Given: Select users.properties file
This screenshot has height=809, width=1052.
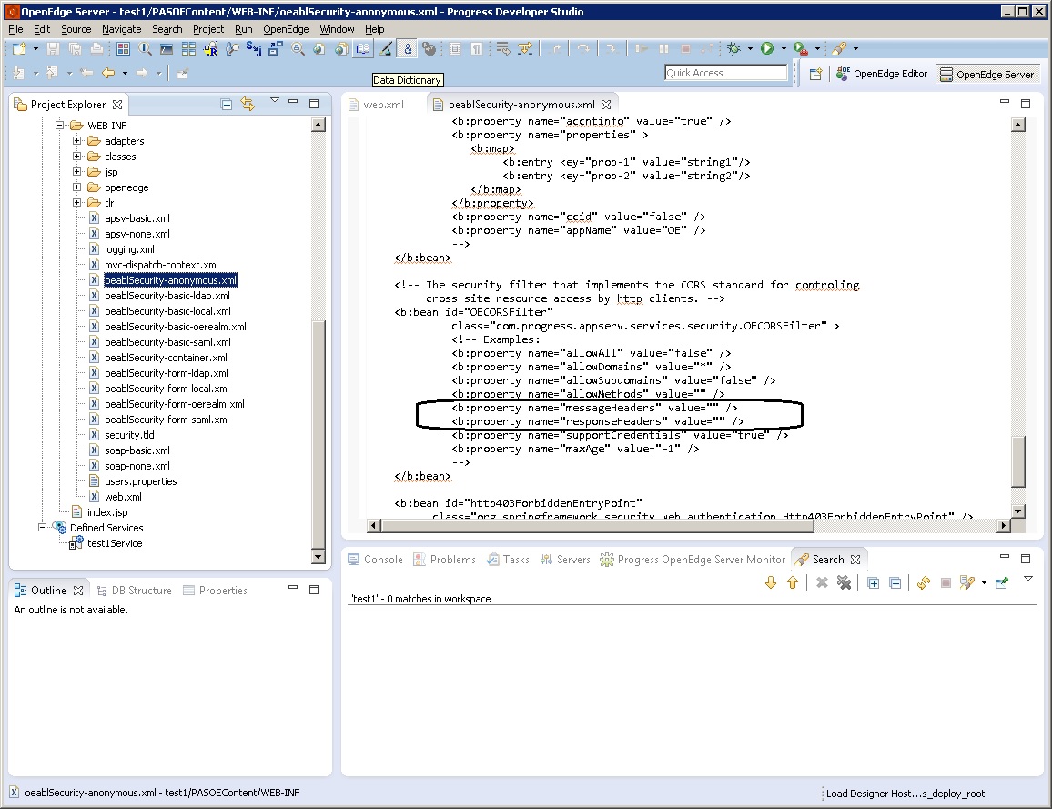Looking at the screenshot, I should tap(141, 481).
